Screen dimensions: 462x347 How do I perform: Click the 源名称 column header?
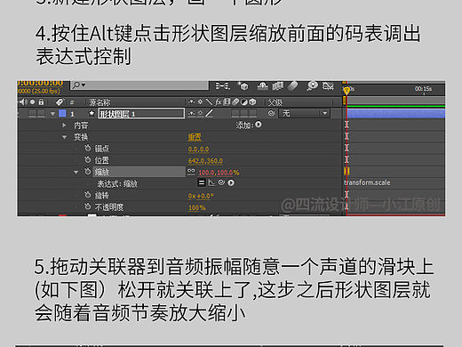tap(100, 102)
